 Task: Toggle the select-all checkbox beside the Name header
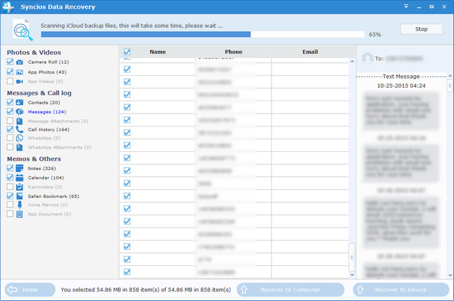tap(127, 52)
